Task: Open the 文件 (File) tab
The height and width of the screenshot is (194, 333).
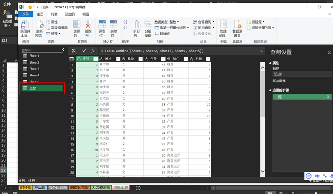Action: point(25,14)
